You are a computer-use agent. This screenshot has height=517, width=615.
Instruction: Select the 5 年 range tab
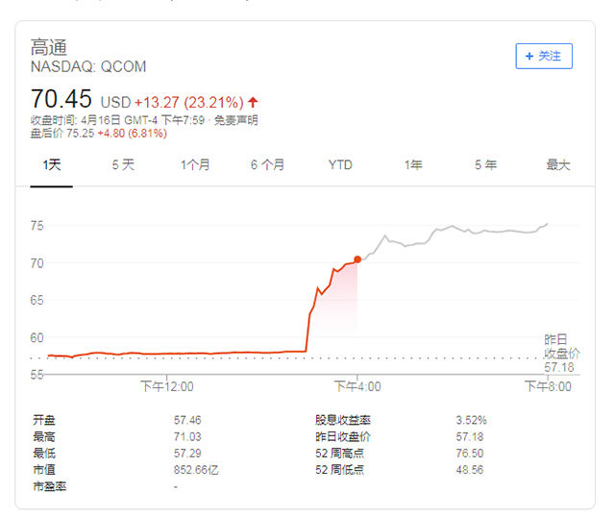pyautogui.click(x=485, y=164)
